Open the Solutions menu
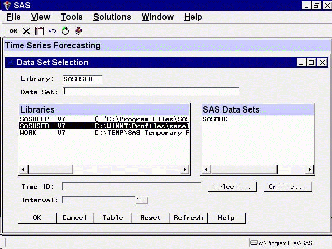332x249 pixels. click(x=112, y=17)
